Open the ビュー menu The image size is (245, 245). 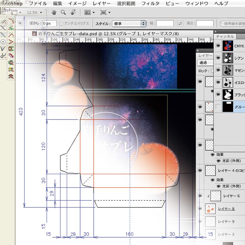(x=173, y=3)
